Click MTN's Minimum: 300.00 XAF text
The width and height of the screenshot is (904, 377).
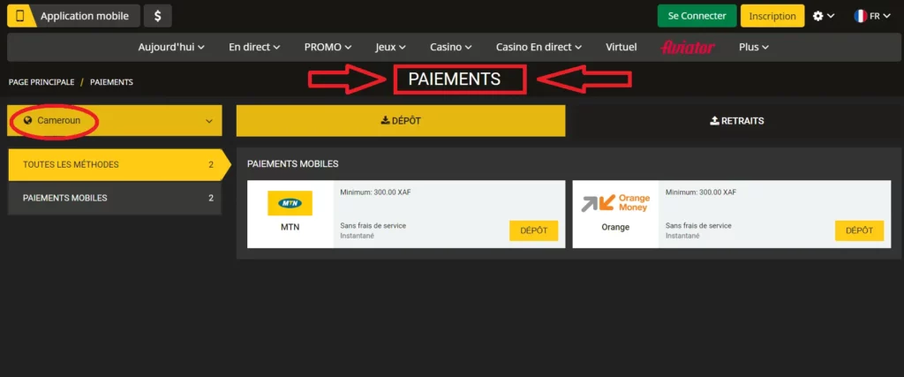(375, 192)
